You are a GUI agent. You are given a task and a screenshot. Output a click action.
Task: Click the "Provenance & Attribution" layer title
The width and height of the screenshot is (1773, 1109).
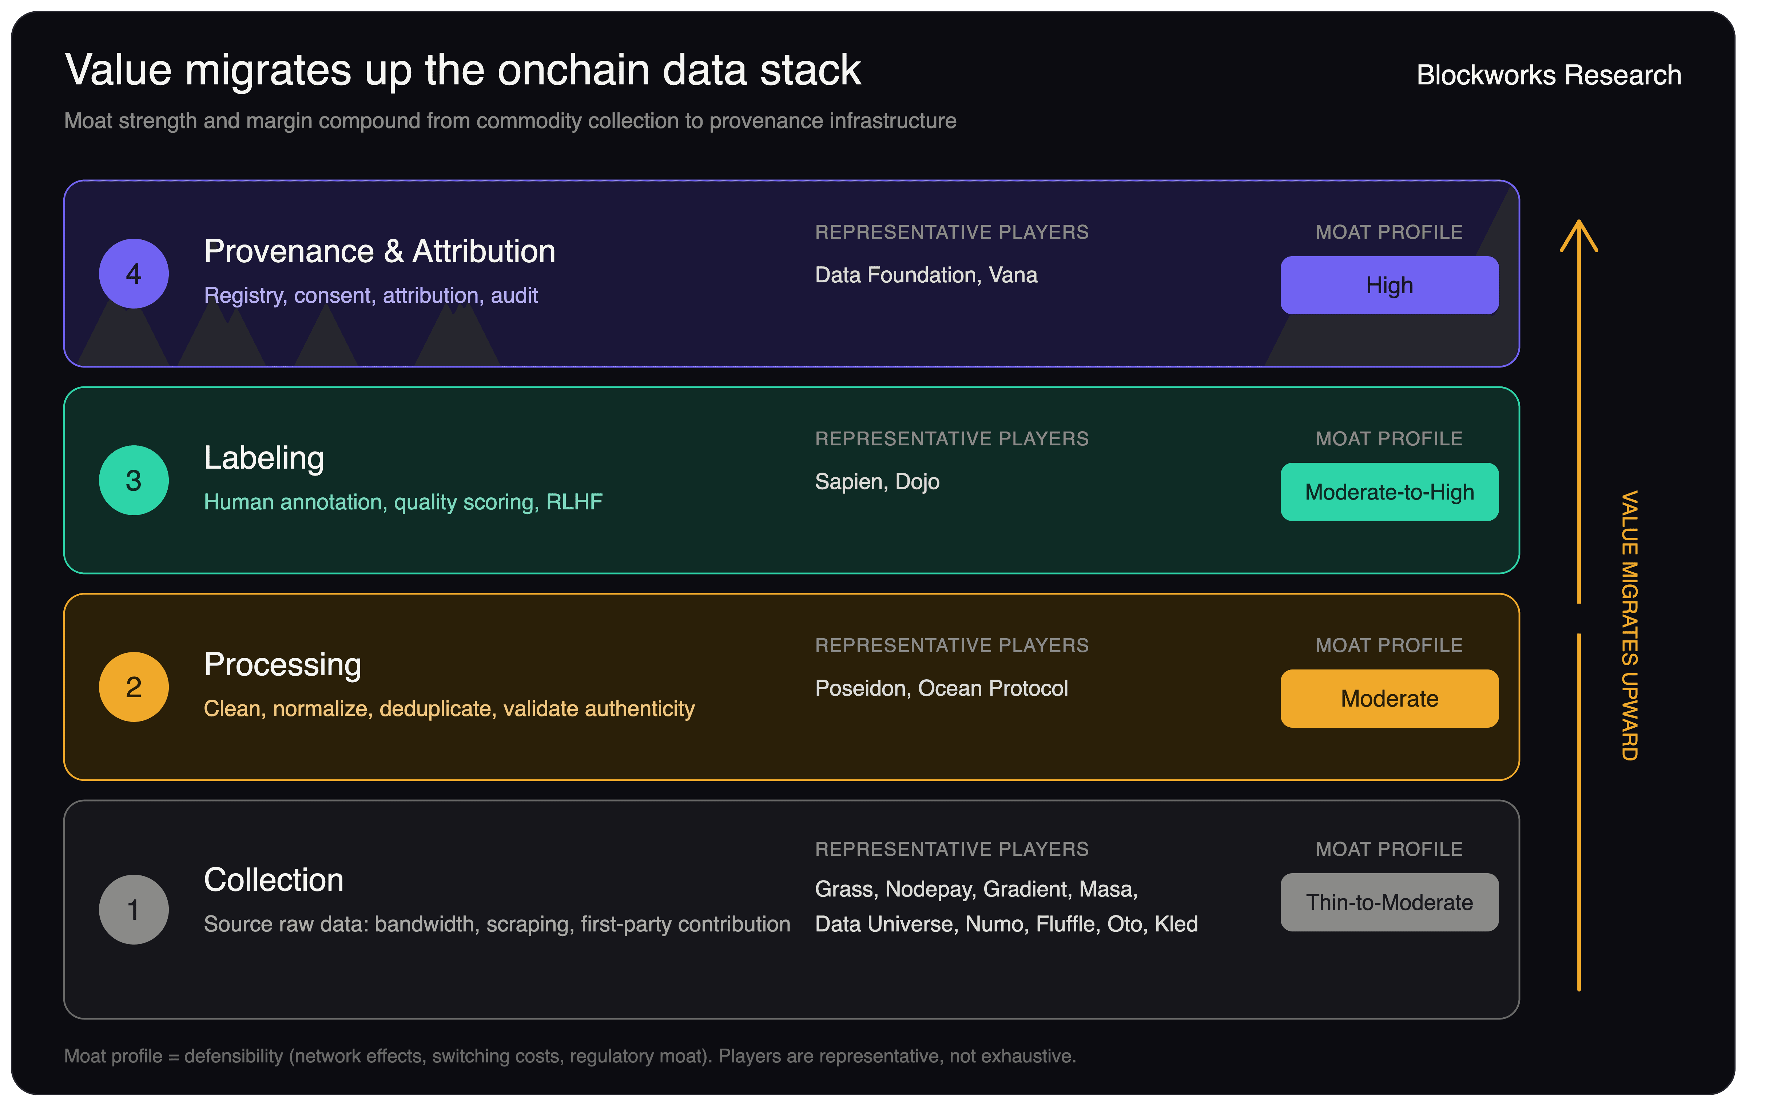(x=380, y=251)
